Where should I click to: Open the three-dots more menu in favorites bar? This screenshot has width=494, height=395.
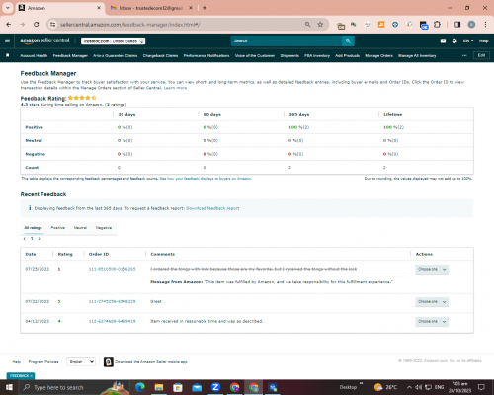(x=464, y=55)
